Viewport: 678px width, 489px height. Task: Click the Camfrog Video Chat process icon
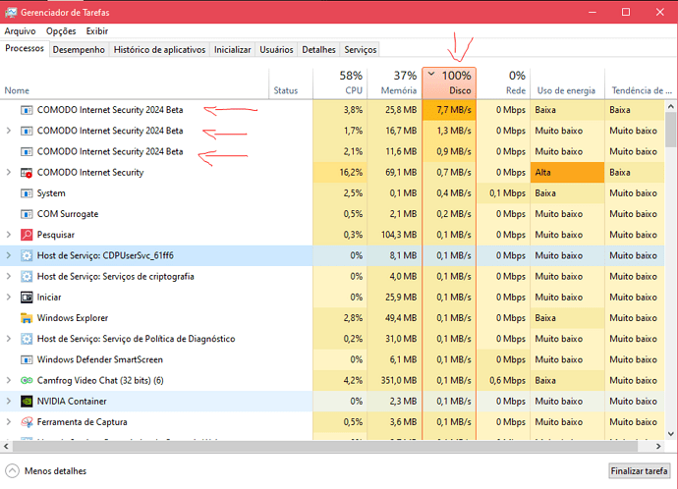[x=27, y=380]
